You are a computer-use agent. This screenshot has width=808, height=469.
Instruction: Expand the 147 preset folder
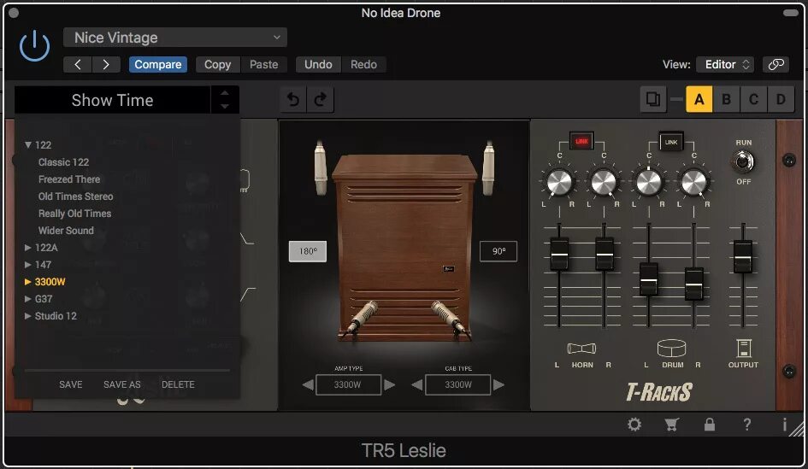[28, 265]
